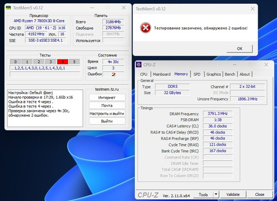The height and width of the screenshot is (201, 277).
Task: Click the Почта button
Action: (107, 105)
